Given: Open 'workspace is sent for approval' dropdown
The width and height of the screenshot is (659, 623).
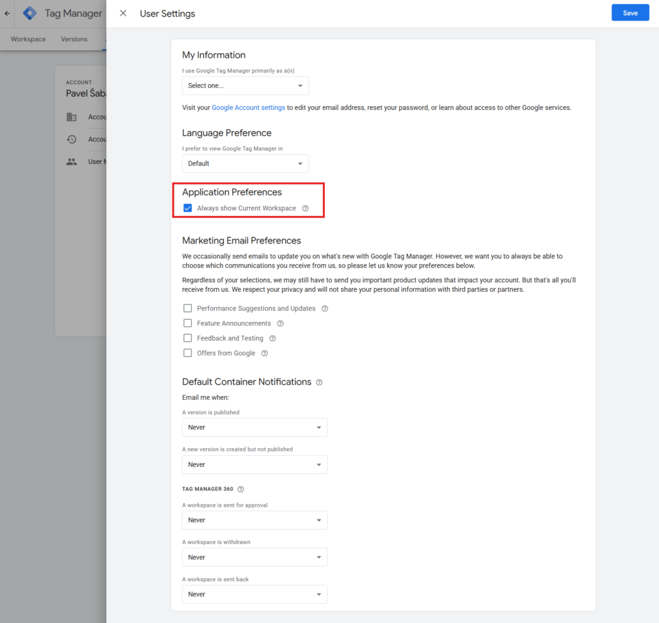Looking at the screenshot, I should tap(255, 520).
